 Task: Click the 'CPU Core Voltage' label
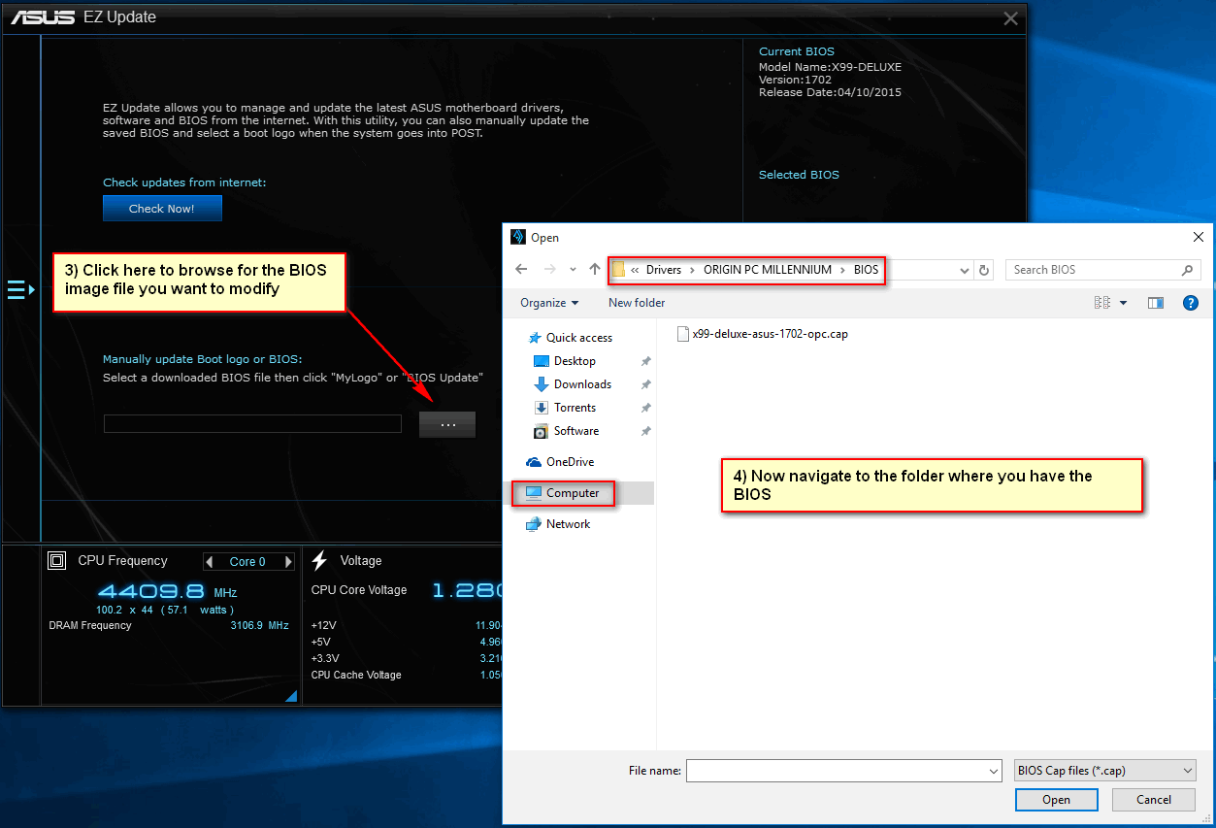tap(359, 590)
